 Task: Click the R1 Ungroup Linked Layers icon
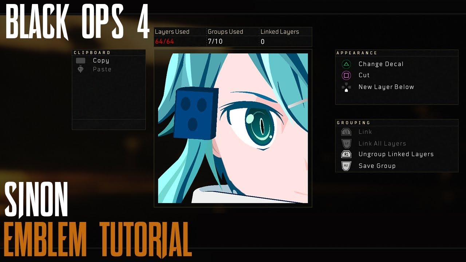pyautogui.click(x=346, y=154)
